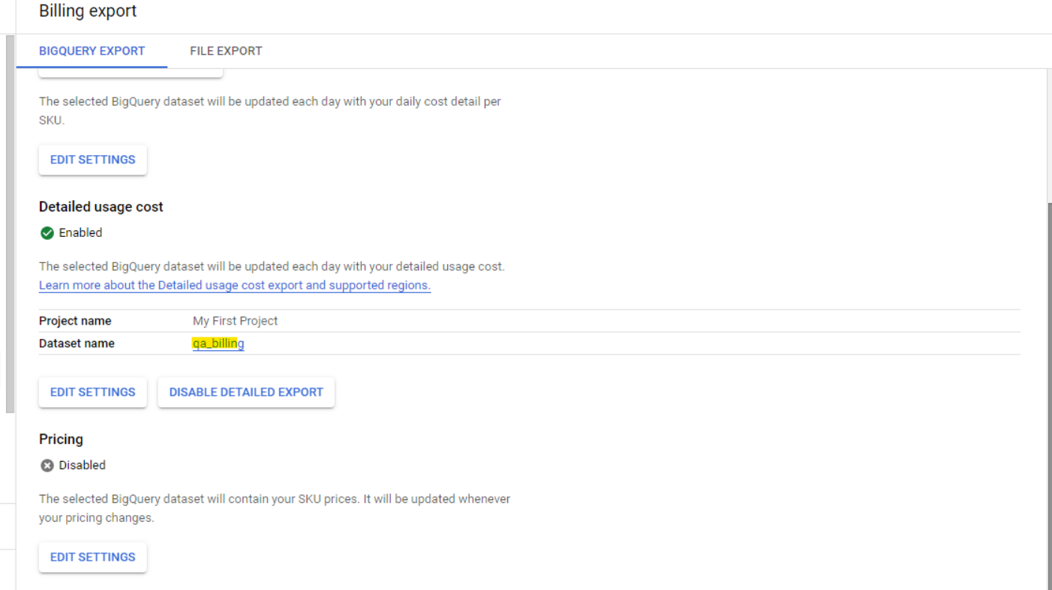Click the gray Disabled X icon
1052x590 pixels.
pos(47,466)
